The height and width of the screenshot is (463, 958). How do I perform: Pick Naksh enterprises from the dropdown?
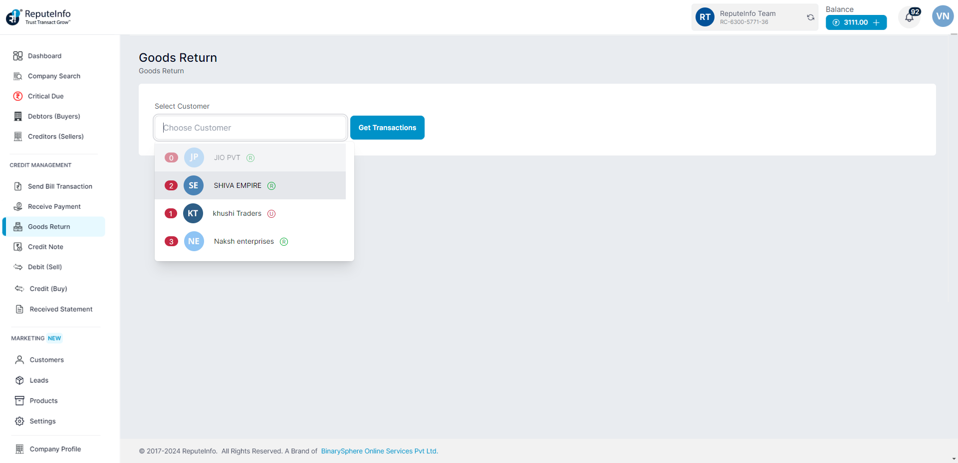click(243, 241)
